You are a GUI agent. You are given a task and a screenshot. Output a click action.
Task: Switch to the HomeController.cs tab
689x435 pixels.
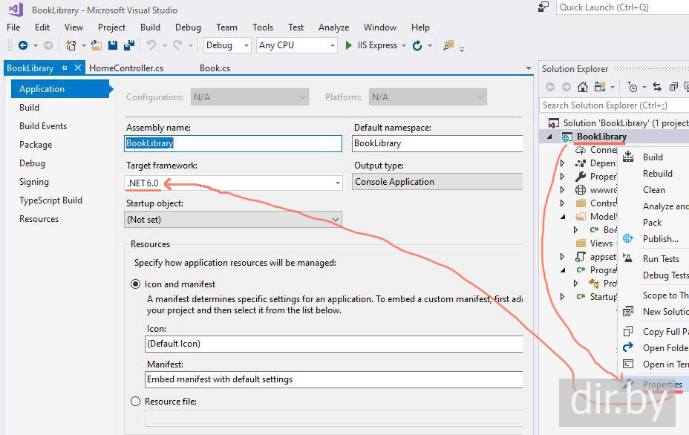126,68
